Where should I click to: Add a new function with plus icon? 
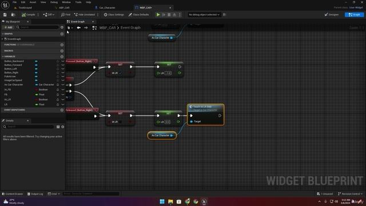tap(62, 45)
